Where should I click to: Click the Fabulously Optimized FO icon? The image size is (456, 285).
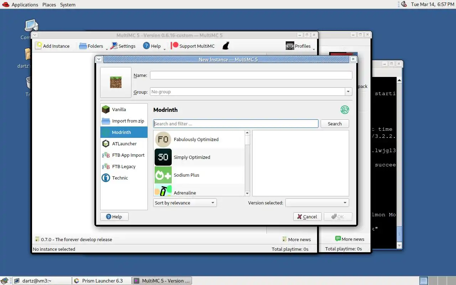click(x=163, y=139)
